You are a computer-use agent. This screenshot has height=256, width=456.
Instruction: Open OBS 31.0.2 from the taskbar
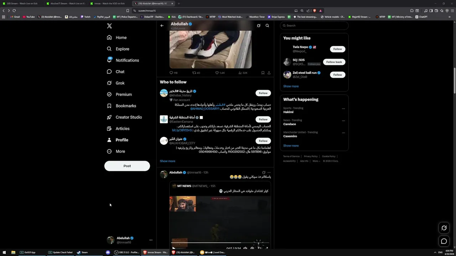click(x=127, y=252)
